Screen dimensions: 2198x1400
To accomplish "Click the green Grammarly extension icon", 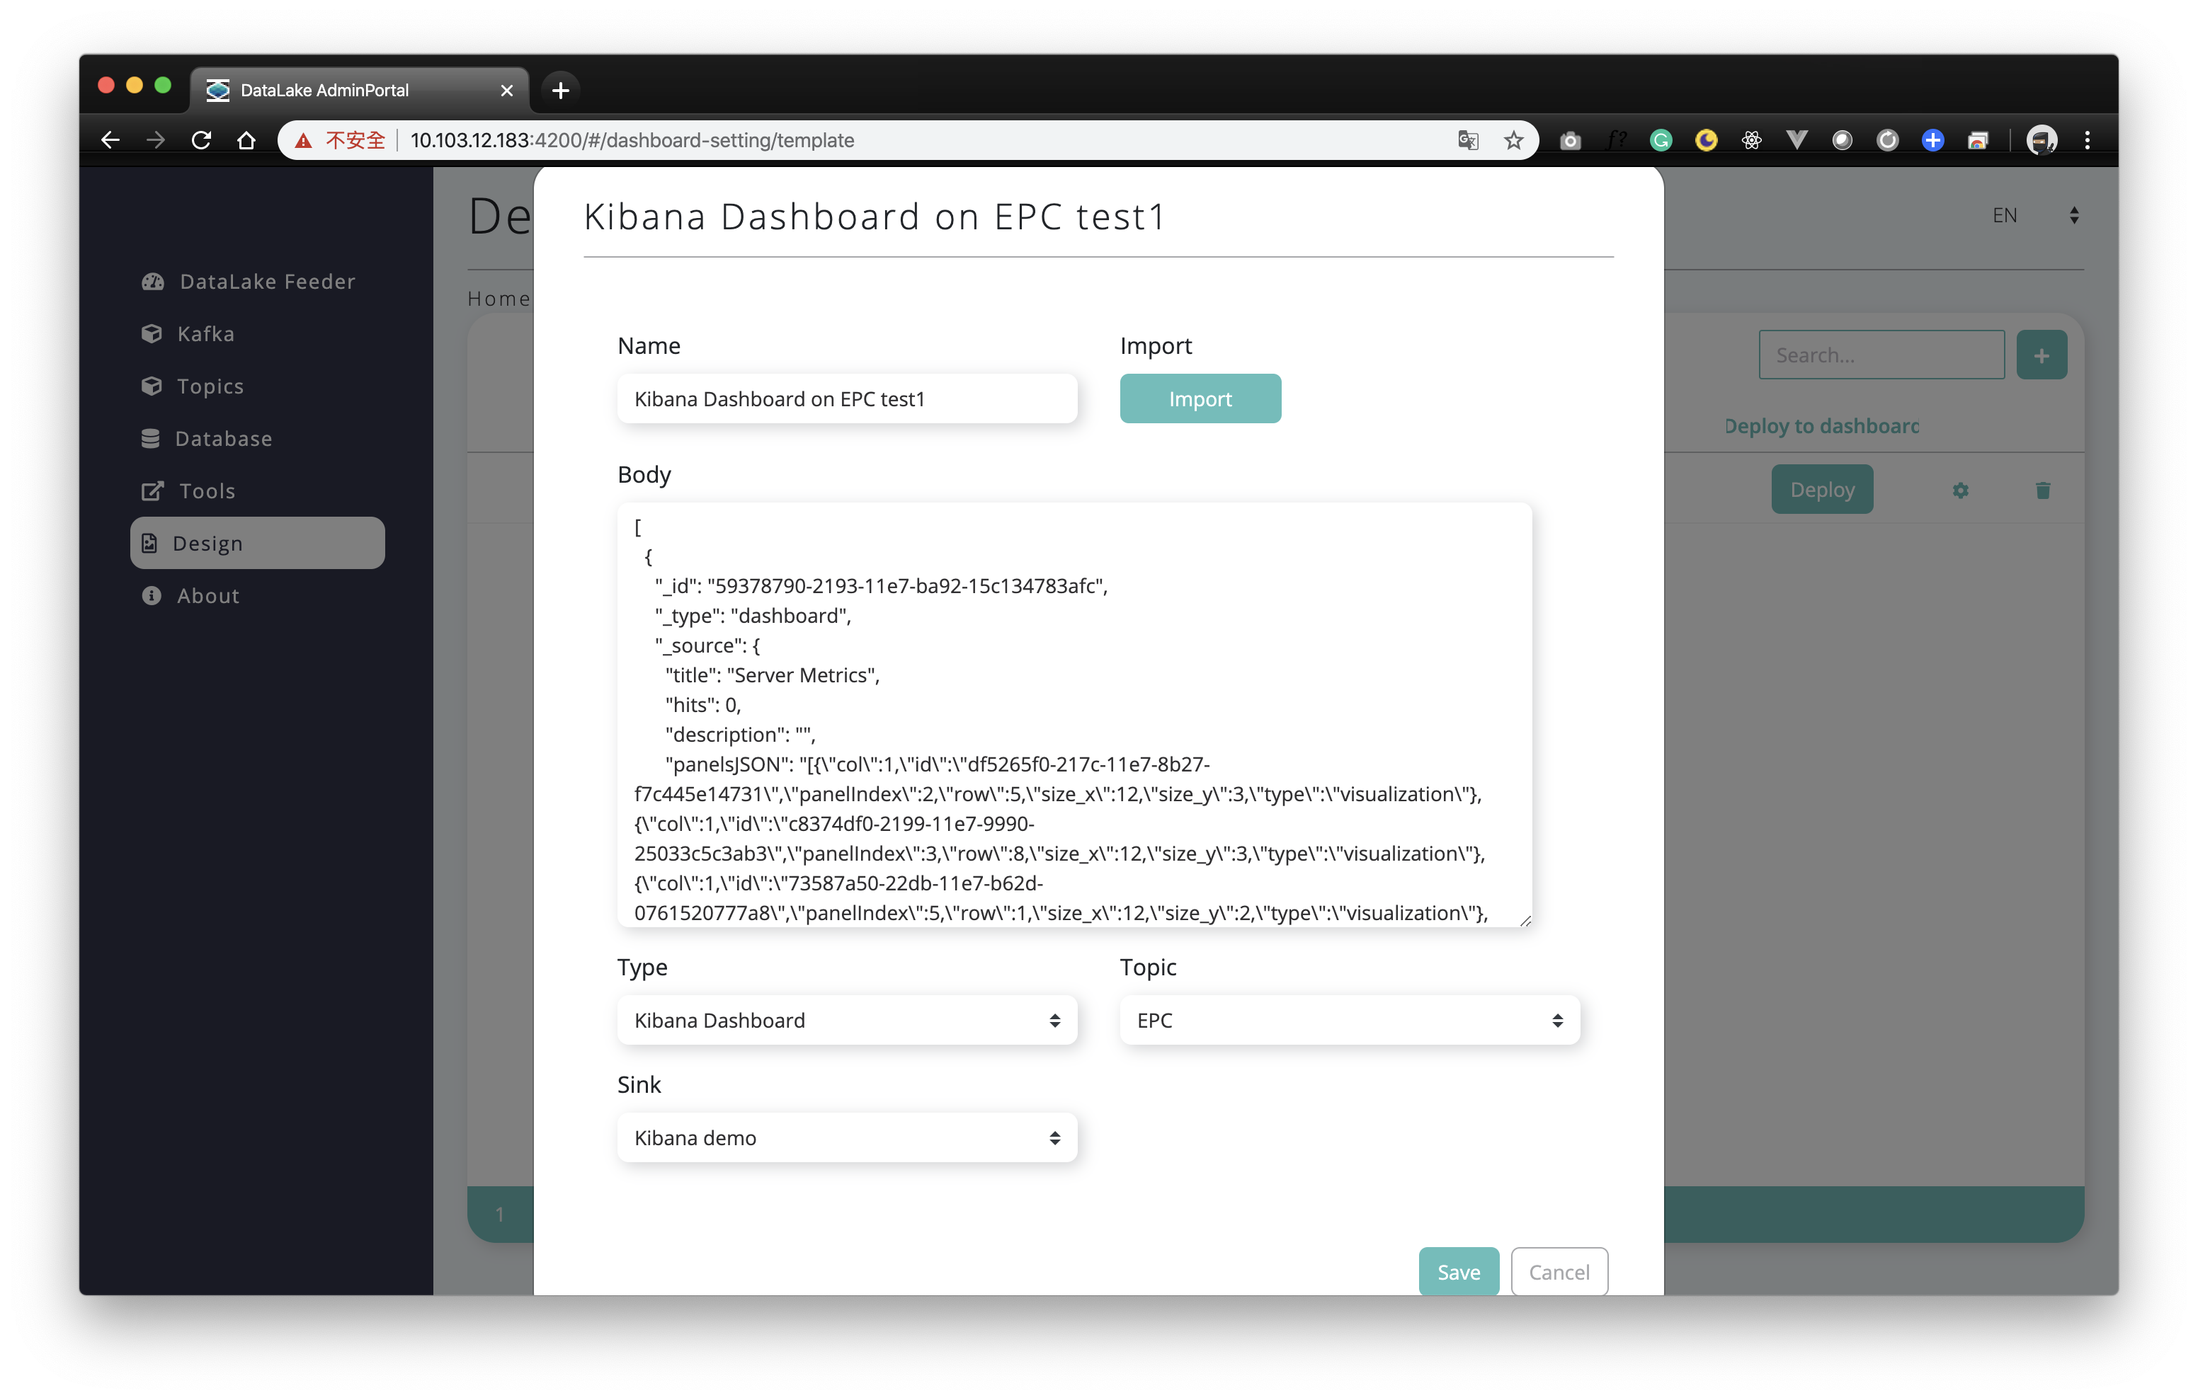I will 1661,139.
